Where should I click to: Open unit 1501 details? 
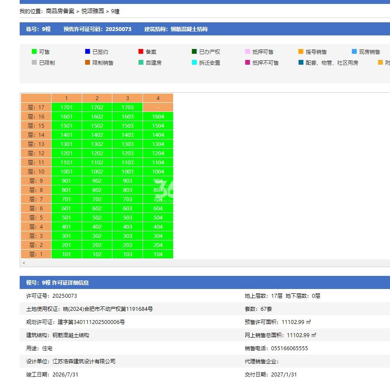(66, 125)
